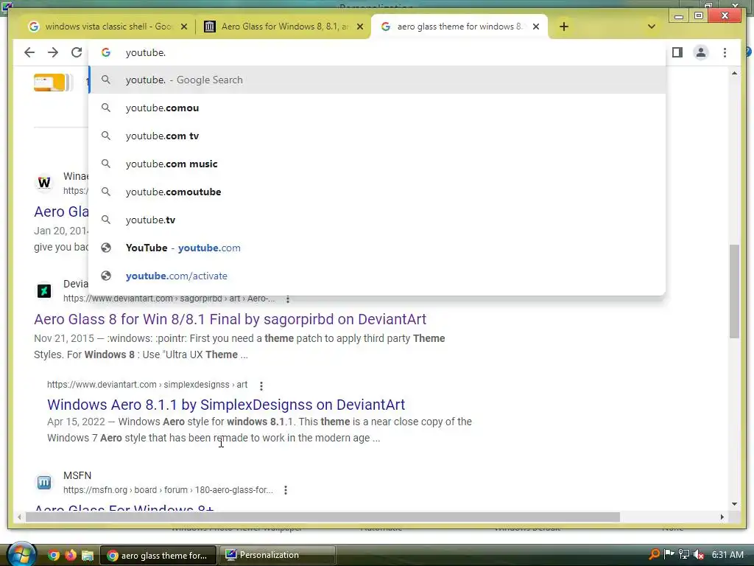Close the 'windows vista classic shell' tab
The image size is (754, 566).
[183, 27]
